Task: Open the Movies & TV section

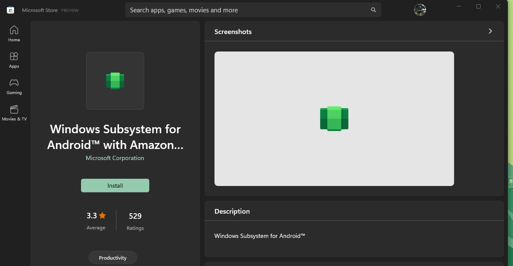Action: point(14,112)
